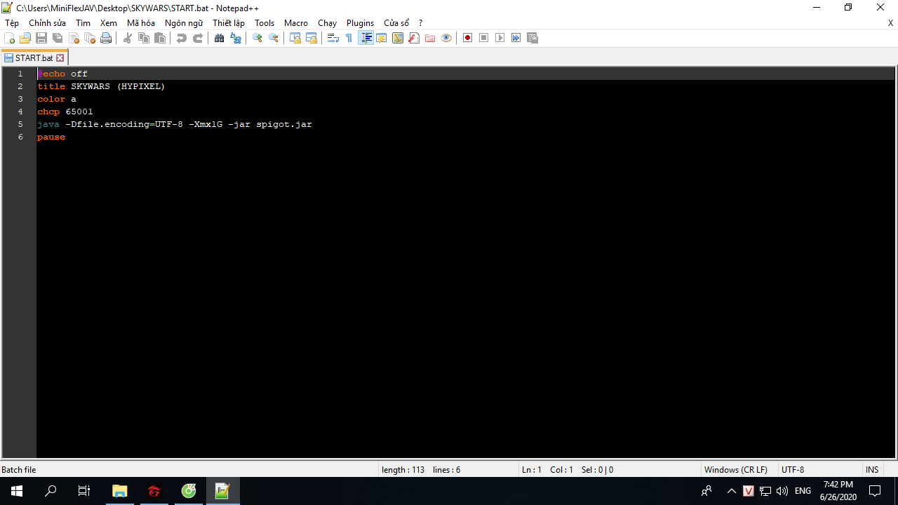The image size is (898, 505).
Task: Close the START.bat tab
Action: tap(60, 58)
